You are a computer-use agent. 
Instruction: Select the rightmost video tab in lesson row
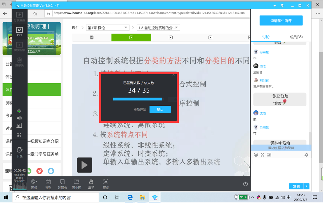click(210, 37)
